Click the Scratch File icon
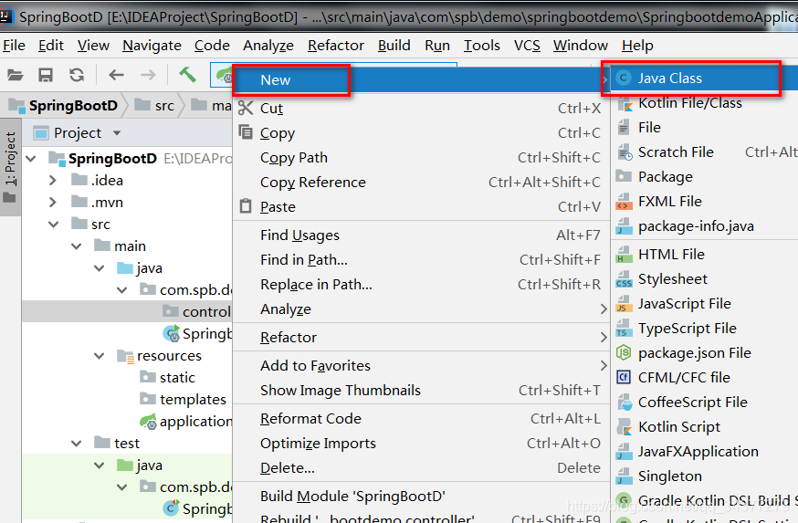The height and width of the screenshot is (523, 798). point(624,152)
